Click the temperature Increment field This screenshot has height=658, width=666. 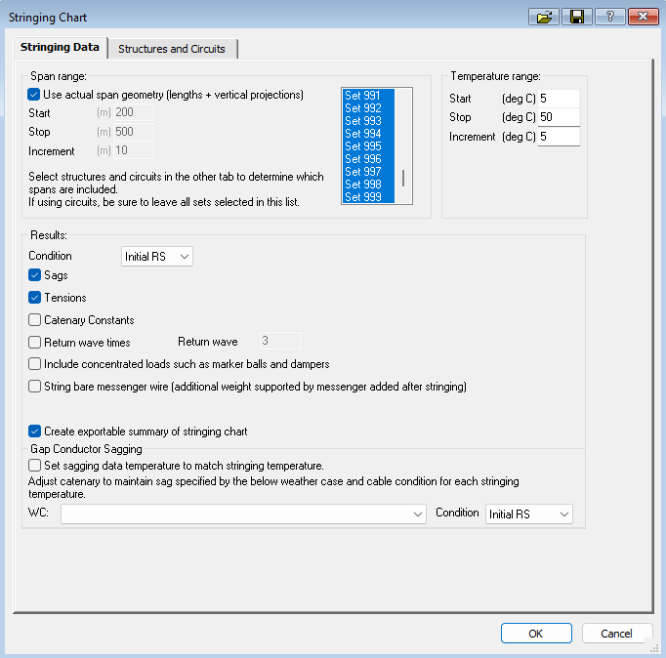pos(559,137)
